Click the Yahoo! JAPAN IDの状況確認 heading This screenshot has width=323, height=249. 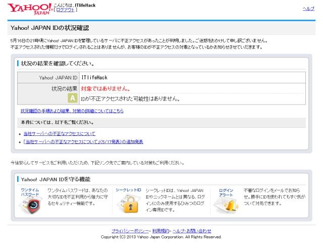[49, 28]
